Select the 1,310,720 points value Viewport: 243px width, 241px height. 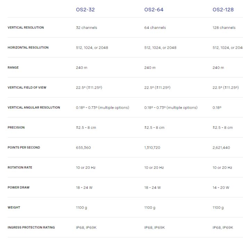pyautogui.click(x=152, y=148)
